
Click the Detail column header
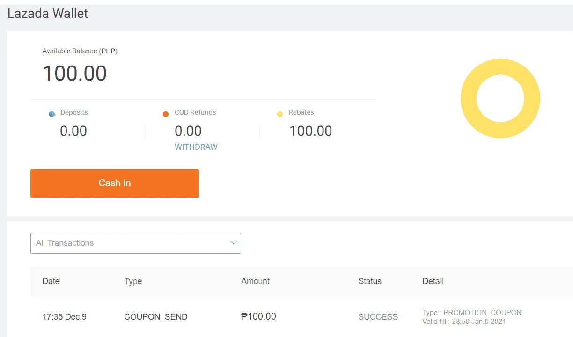[433, 281]
